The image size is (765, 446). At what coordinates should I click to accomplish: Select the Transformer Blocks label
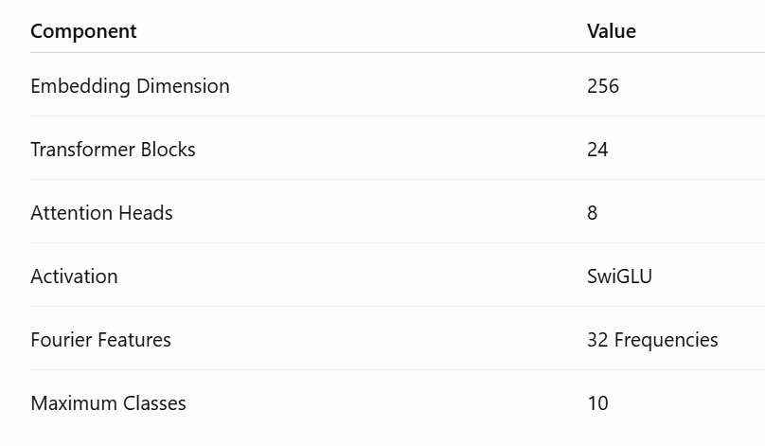[x=113, y=150]
